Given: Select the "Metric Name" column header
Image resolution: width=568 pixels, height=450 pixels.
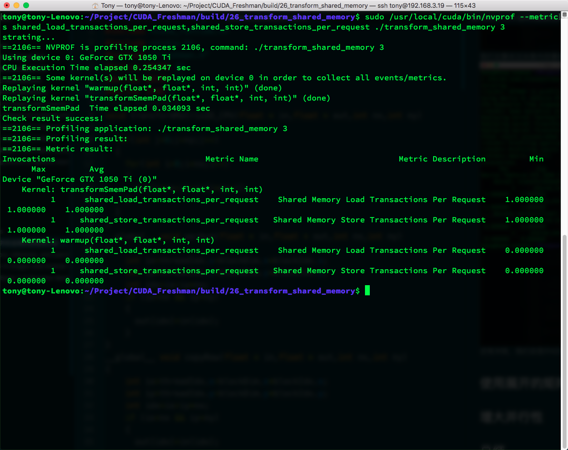Looking at the screenshot, I should 232,159.
